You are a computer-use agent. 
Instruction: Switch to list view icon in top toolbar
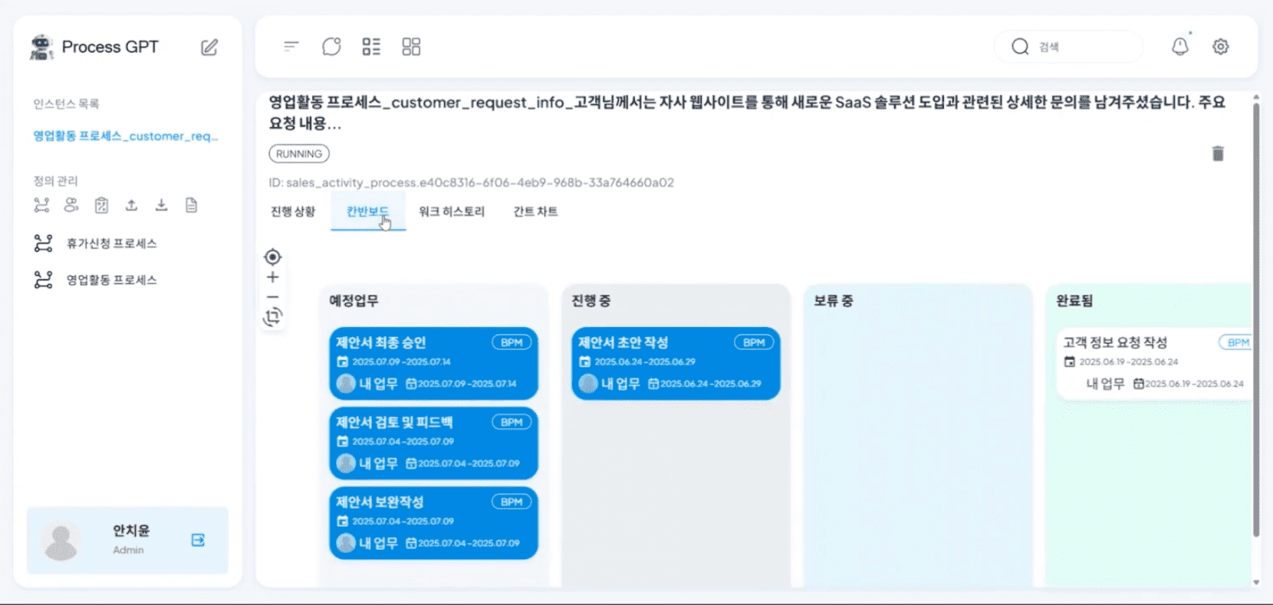click(x=371, y=47)
